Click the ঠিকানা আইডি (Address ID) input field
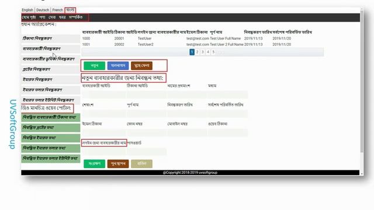The height and width of the screenshot is (210, 374). [x=147, y=94]
